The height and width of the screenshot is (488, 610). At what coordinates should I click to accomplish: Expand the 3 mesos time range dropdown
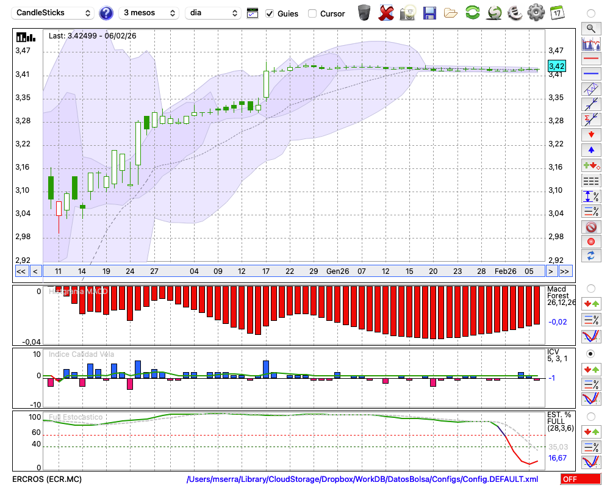tap(149, 13)
